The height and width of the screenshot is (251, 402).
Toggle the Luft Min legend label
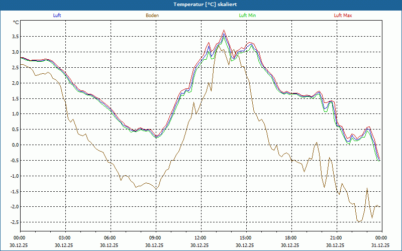coord(248,16)
